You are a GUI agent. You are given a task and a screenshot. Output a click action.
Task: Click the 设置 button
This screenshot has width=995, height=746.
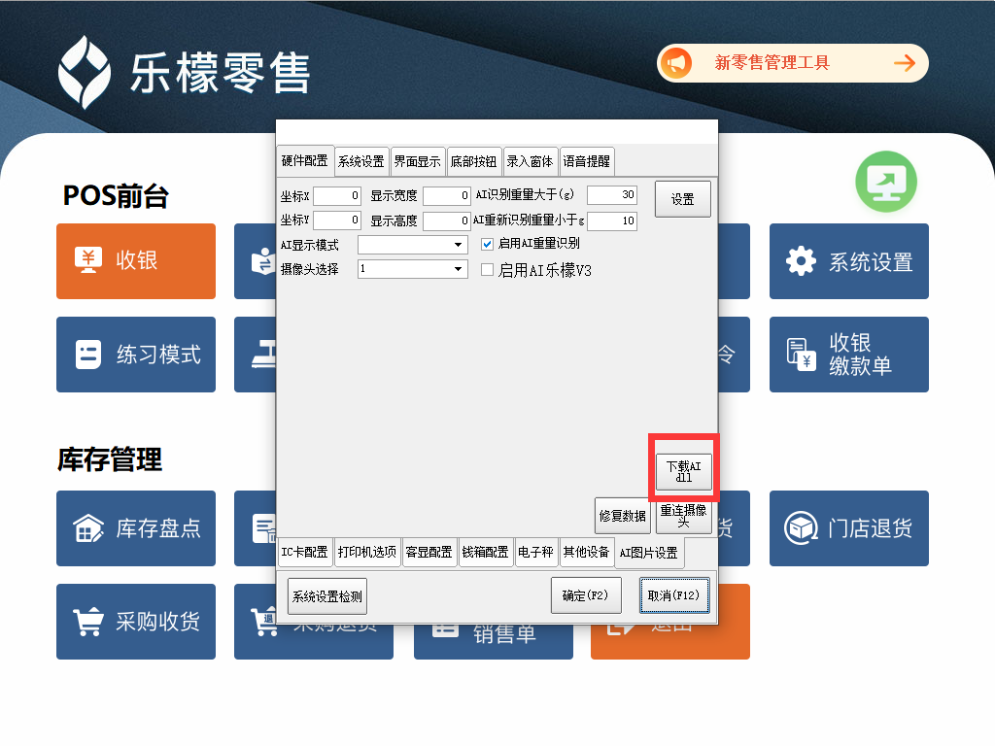pos(683,199)
